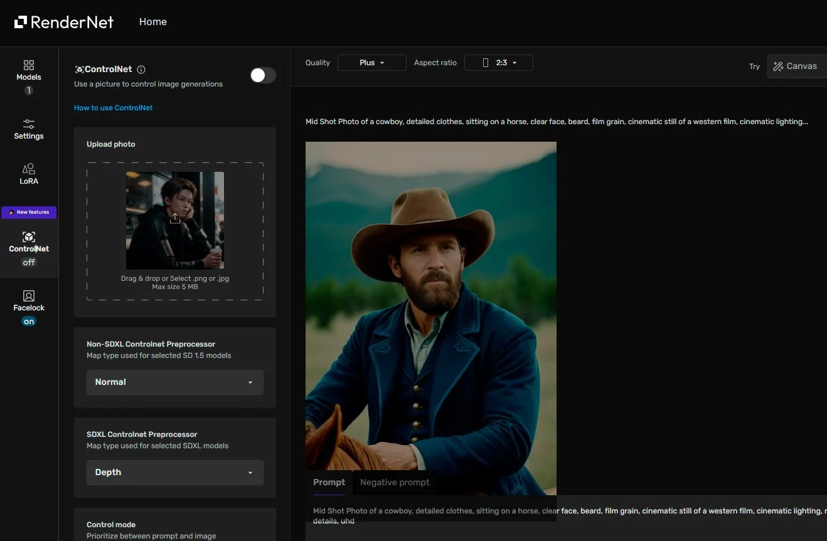Open the Facelock sidebar icon
The height and width of the screenshot is (541, 827).
(29, 296)
